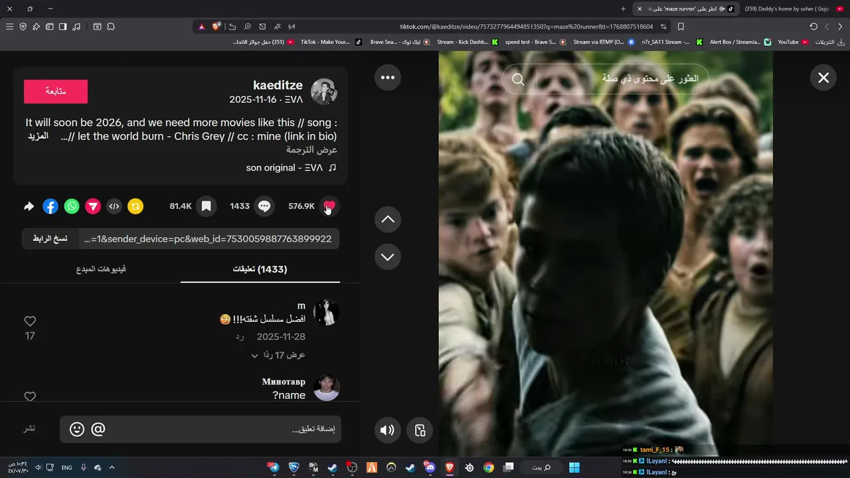The width and height of the screenshot is (850, 478).
Task: Open the Stream - Kick Dashb... bookmark
Action: click(467, 42)
